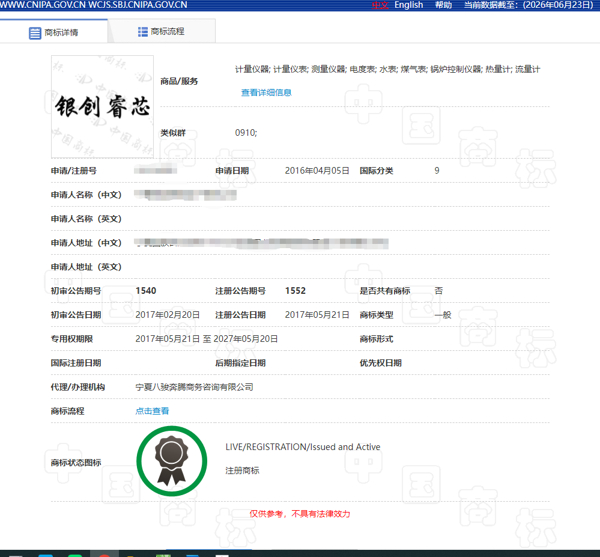Click the 申请/注册号 field label
This screenshot has width=600, height=557.
click(73, 171)
